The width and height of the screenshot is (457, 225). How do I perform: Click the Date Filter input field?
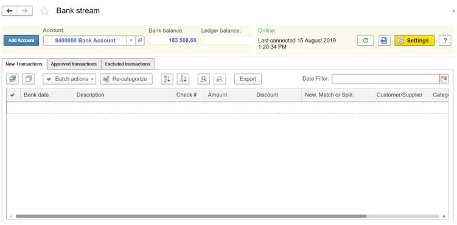coord(386,79)
